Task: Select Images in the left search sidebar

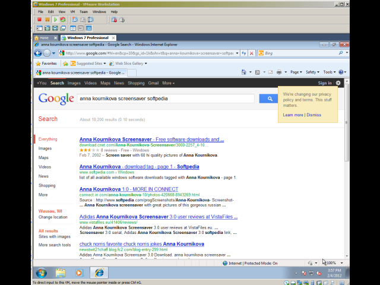Action: [x=45, y=148]
